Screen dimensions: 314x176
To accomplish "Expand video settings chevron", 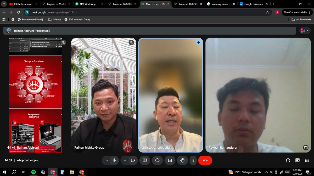I will 125,160.
